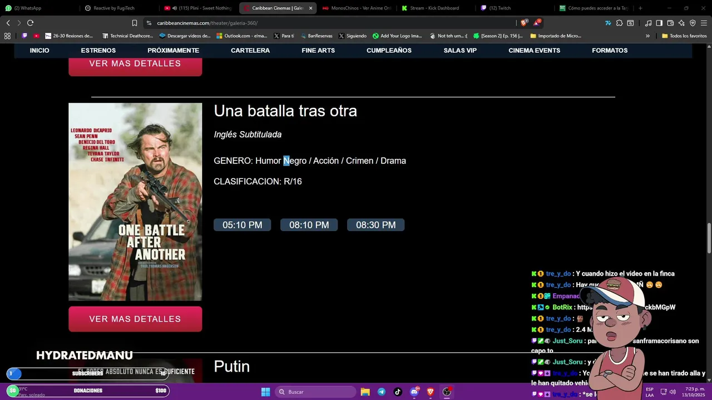Open the YouTube bookmark icon
The image size is (712, 400).
(x=36, y=36)
